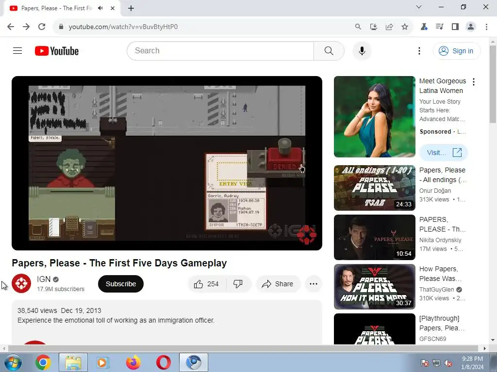Open ad options three-dot menu
The width and height of the screenshot is (497, 372).
point(474,82)
